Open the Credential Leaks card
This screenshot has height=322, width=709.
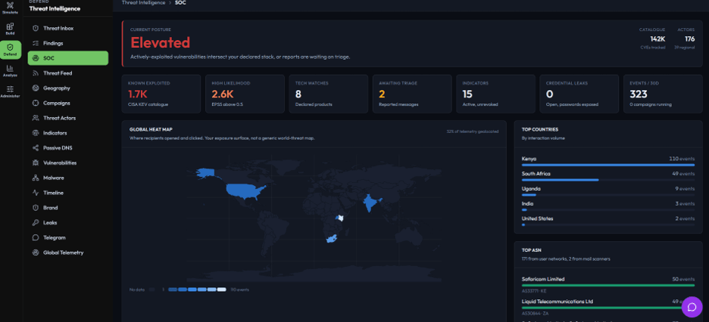(579, 94)
